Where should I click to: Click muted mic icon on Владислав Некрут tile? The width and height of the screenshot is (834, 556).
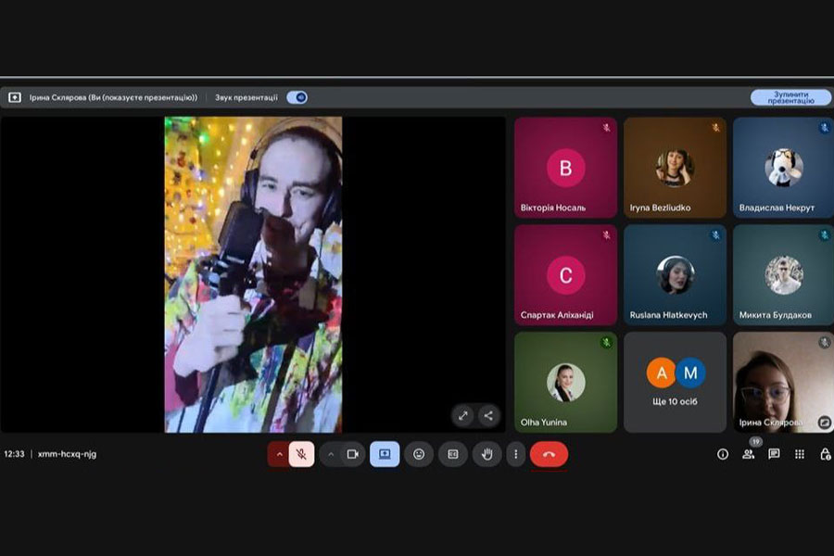(x=825, y=128)
